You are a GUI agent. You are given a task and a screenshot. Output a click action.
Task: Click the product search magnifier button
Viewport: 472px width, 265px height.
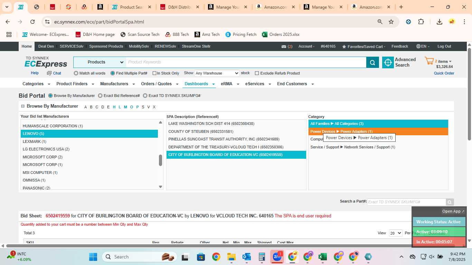point(372,62)
